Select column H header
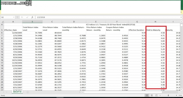Image resolution: width=183 pixels, height=98 pixels. (155, 22)
